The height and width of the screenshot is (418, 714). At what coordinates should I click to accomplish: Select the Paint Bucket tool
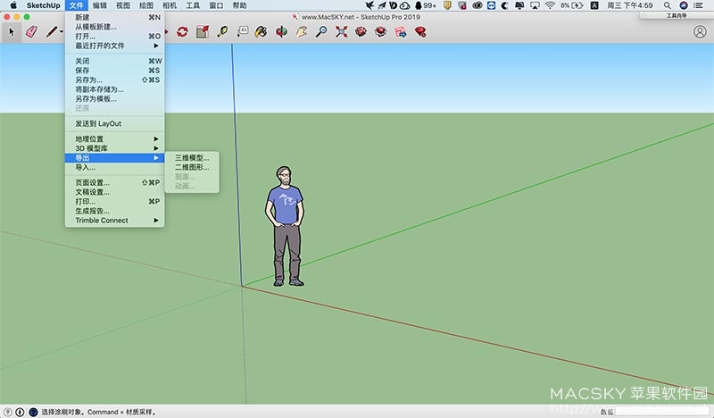[x=261, y=31]
